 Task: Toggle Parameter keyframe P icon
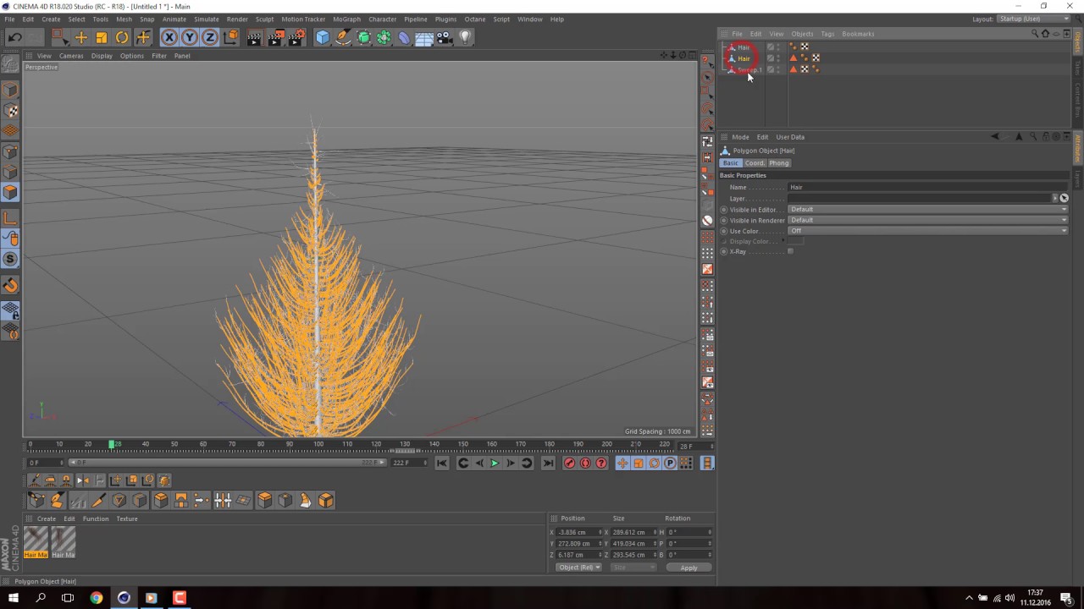click(x=670, y=463)
